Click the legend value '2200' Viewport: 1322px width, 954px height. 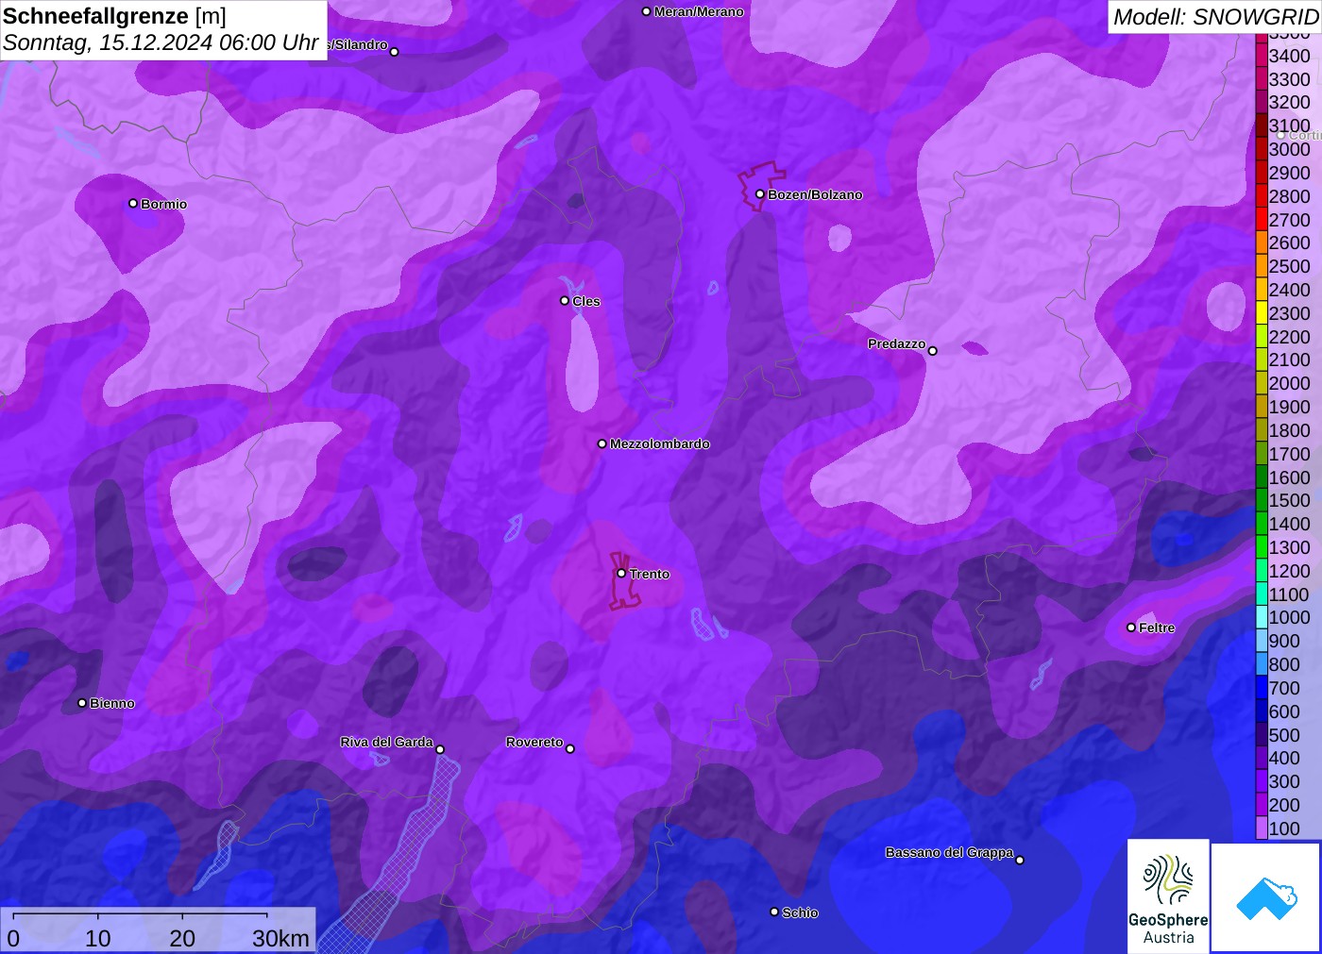[1289, 337]
